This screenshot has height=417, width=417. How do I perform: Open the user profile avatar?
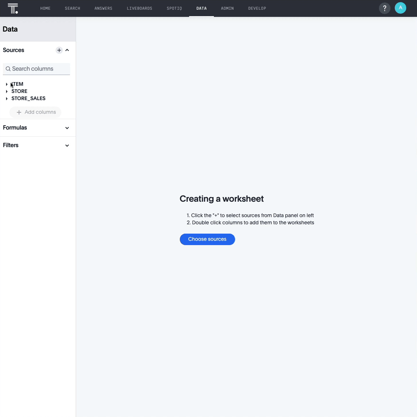point(400,8)
